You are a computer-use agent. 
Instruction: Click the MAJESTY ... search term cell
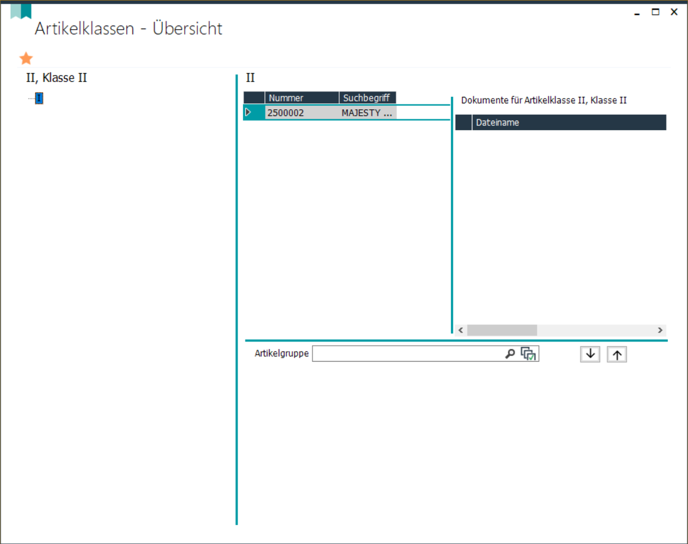pos(367,113)
